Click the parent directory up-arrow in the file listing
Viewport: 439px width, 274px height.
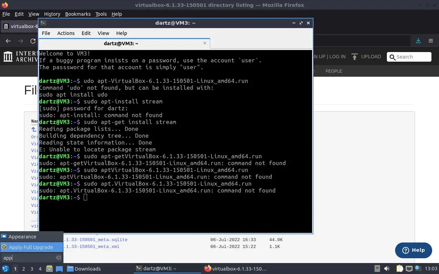tap(34, 129)
